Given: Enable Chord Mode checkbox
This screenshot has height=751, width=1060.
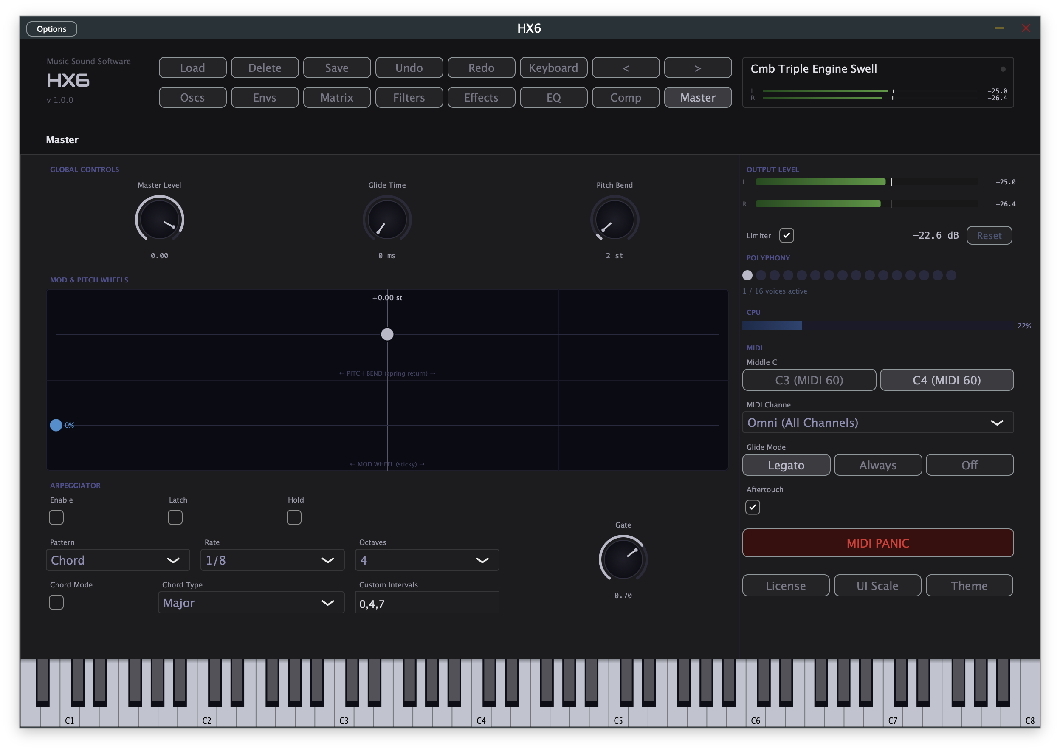Looking at the screenshot, I should click(56, 603).
